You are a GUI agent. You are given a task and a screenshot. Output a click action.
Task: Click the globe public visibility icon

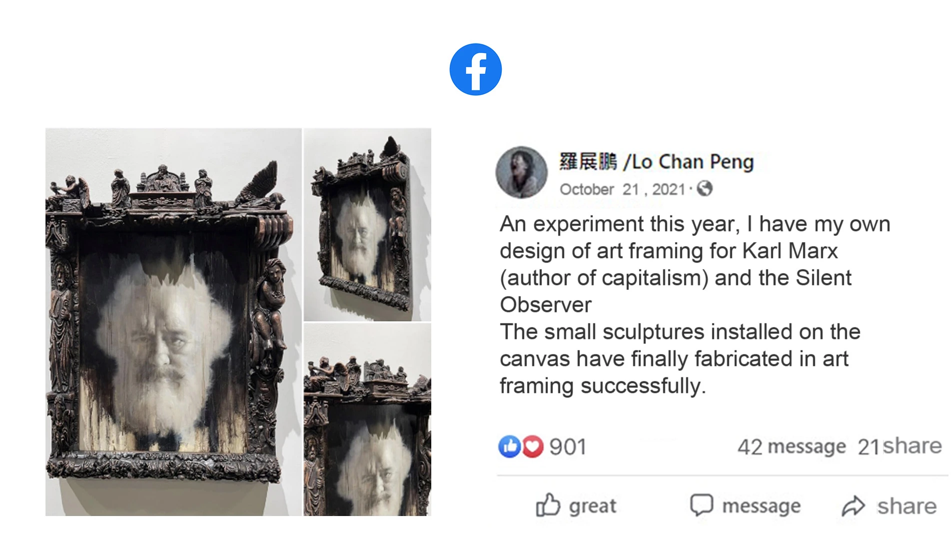(705, 189)
